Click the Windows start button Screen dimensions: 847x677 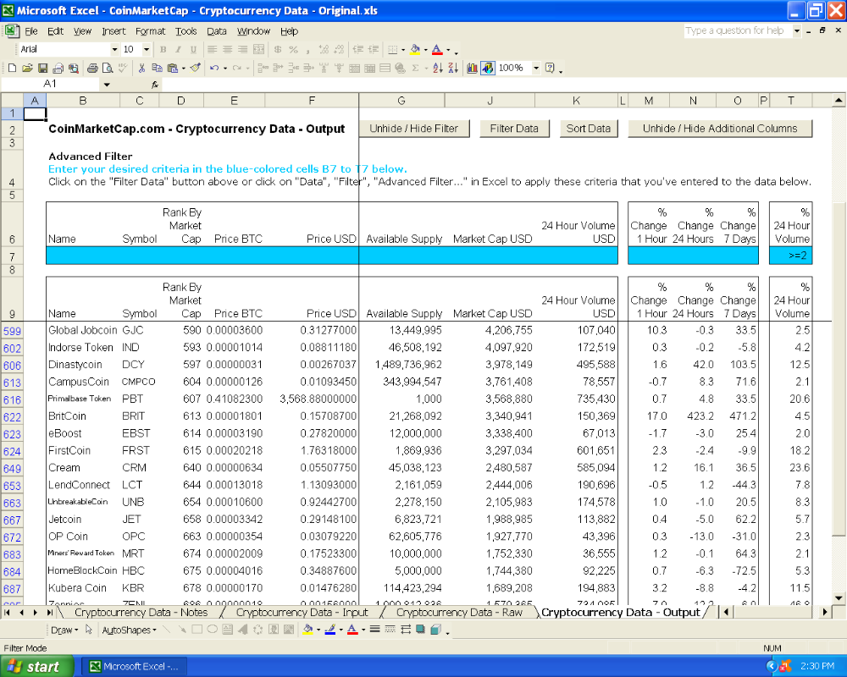(36, 666)
